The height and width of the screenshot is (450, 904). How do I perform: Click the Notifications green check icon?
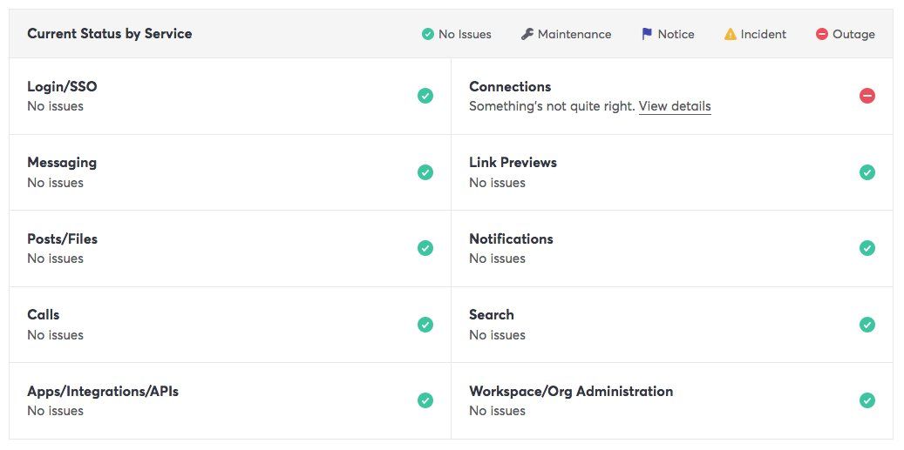coord(867,248)
